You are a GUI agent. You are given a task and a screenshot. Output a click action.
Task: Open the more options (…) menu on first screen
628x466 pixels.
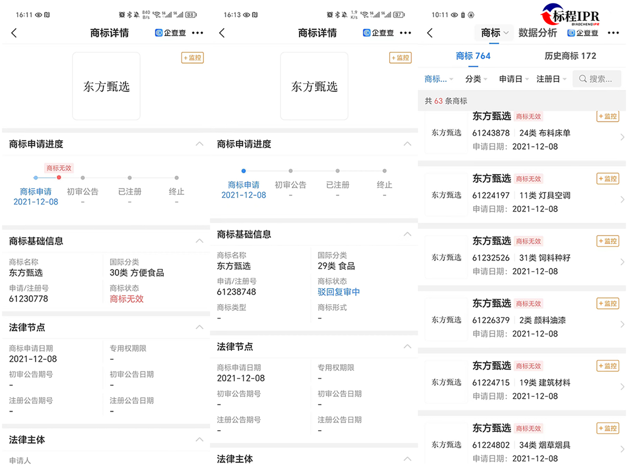tap(197, 33)
